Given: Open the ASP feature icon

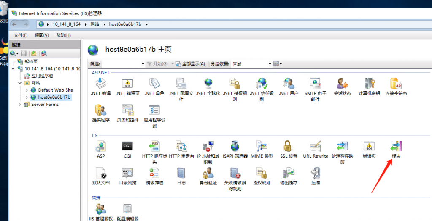Looking at the screenshot, I should (x=101, y=150).
